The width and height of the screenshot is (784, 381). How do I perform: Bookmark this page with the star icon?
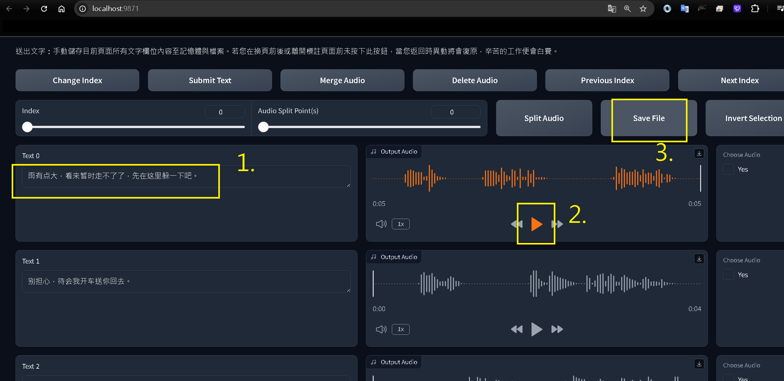643,9
